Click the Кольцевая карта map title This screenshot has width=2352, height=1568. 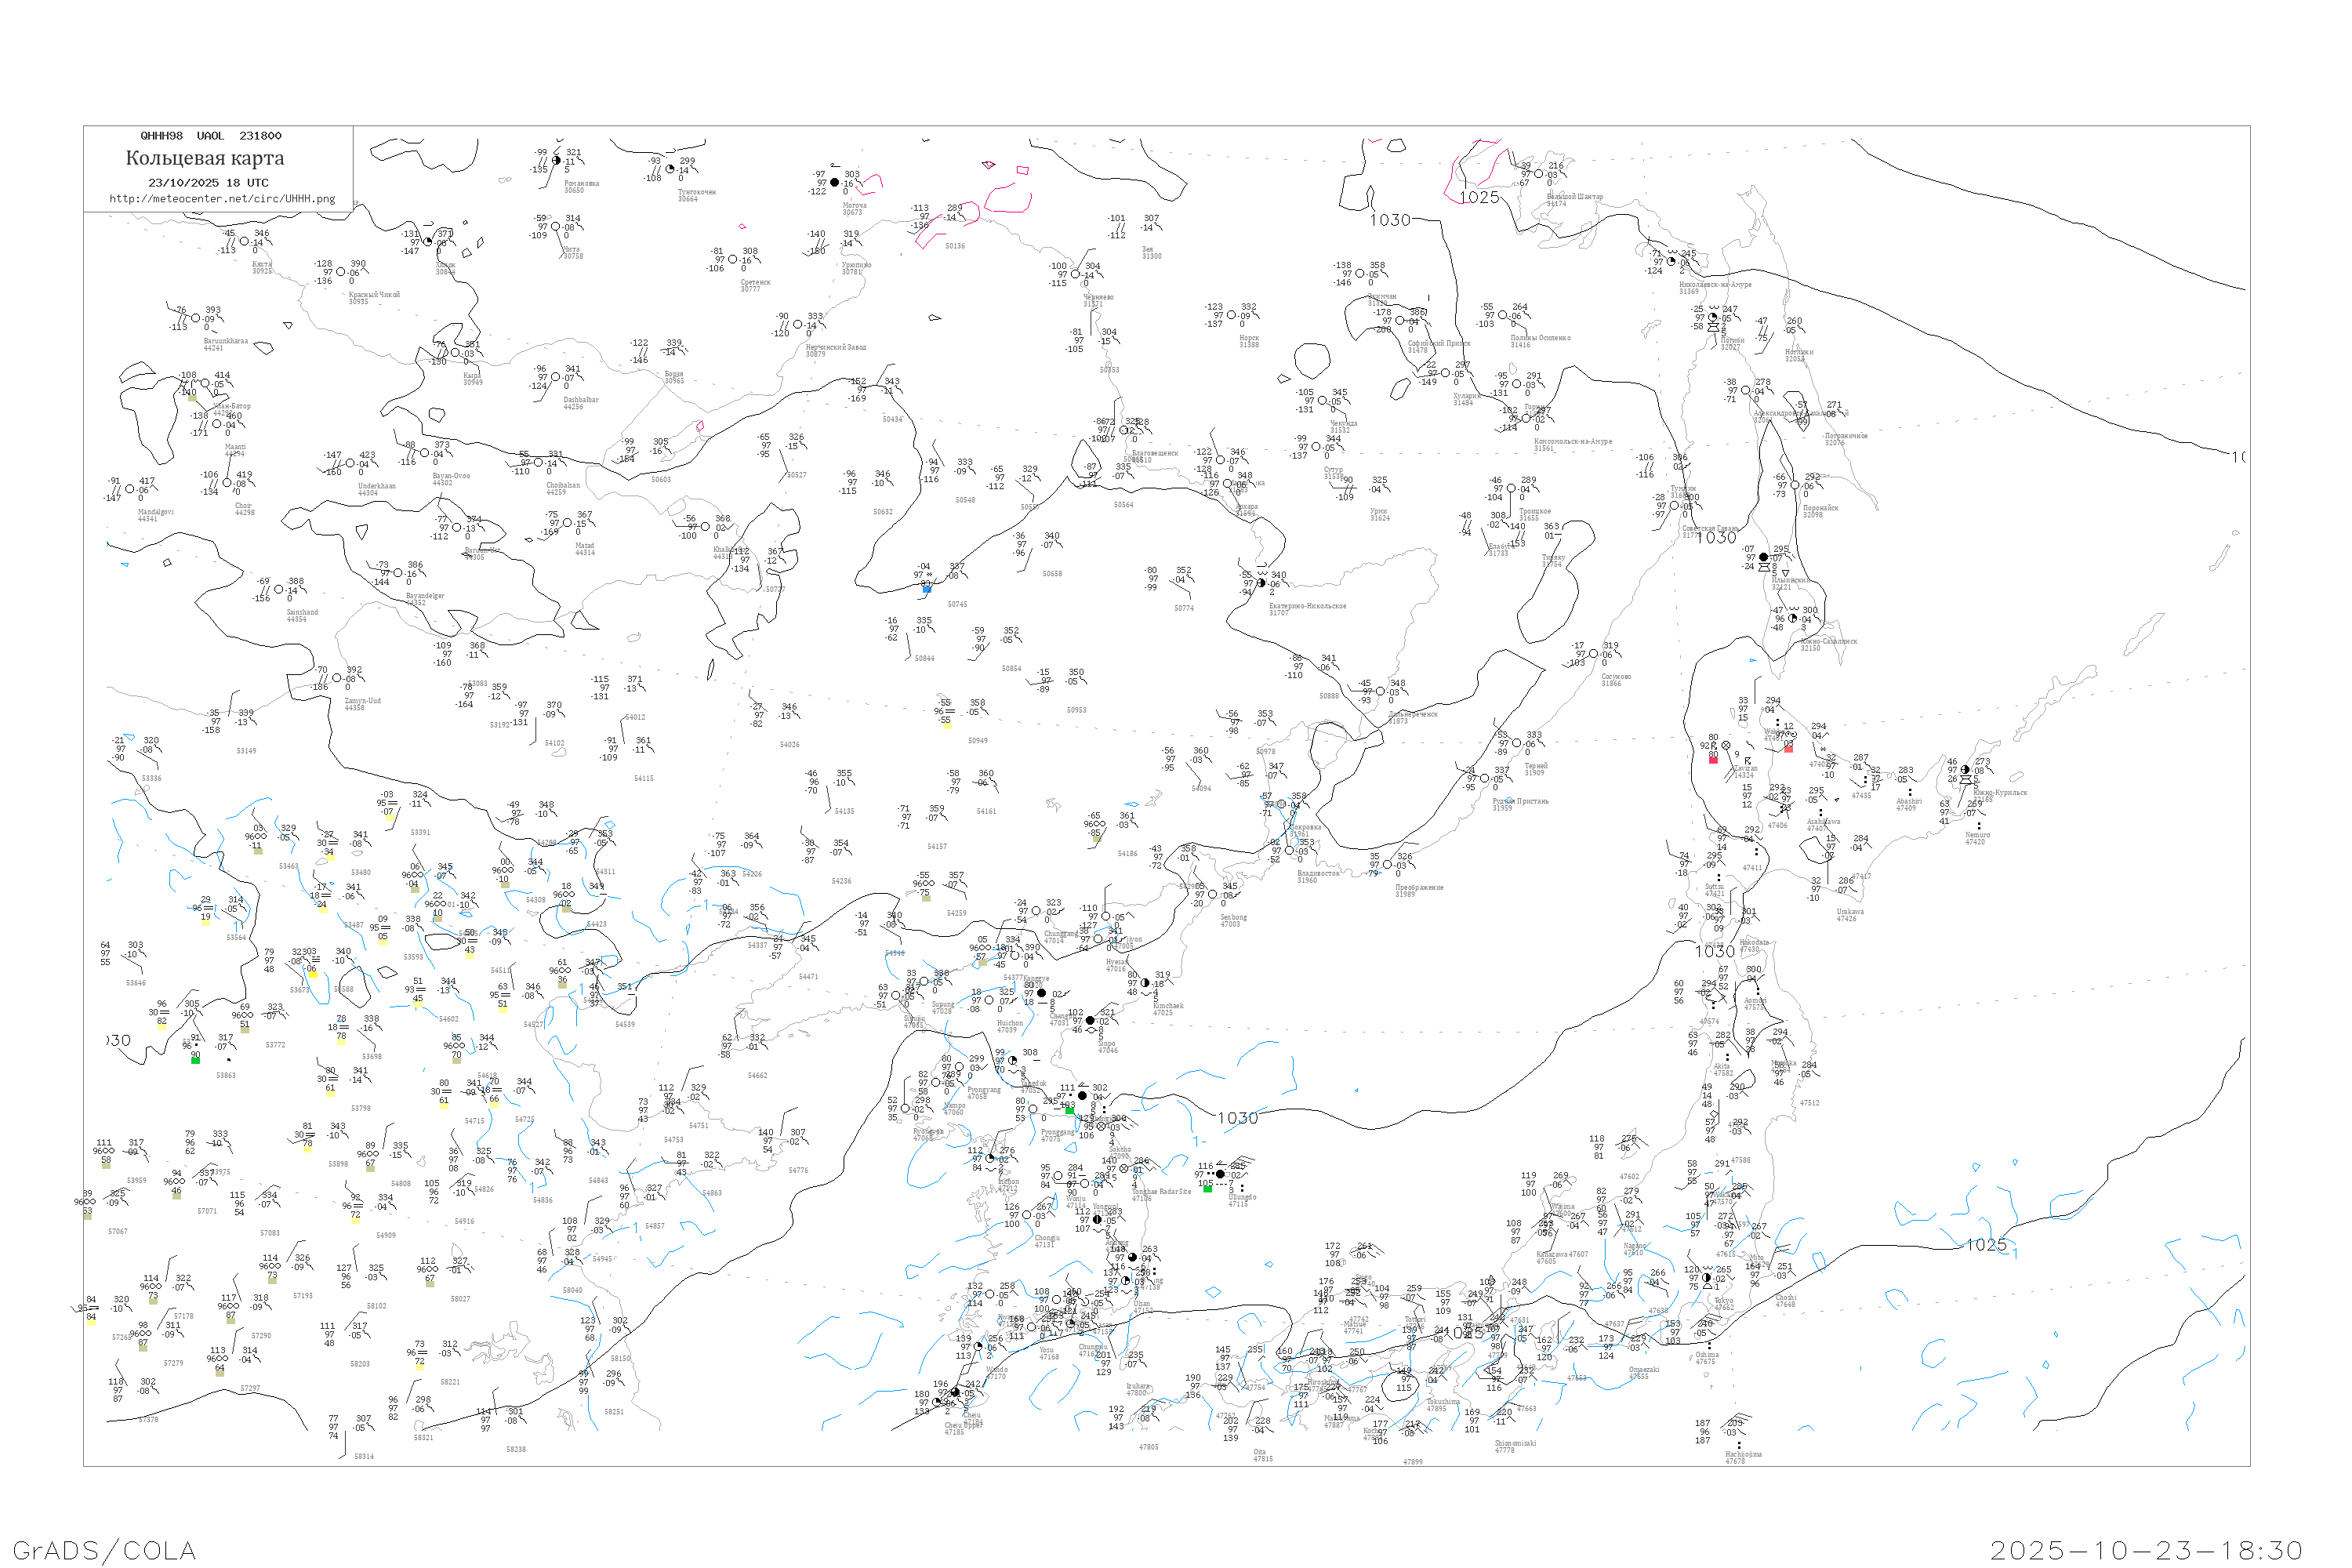tap(205, 158)
